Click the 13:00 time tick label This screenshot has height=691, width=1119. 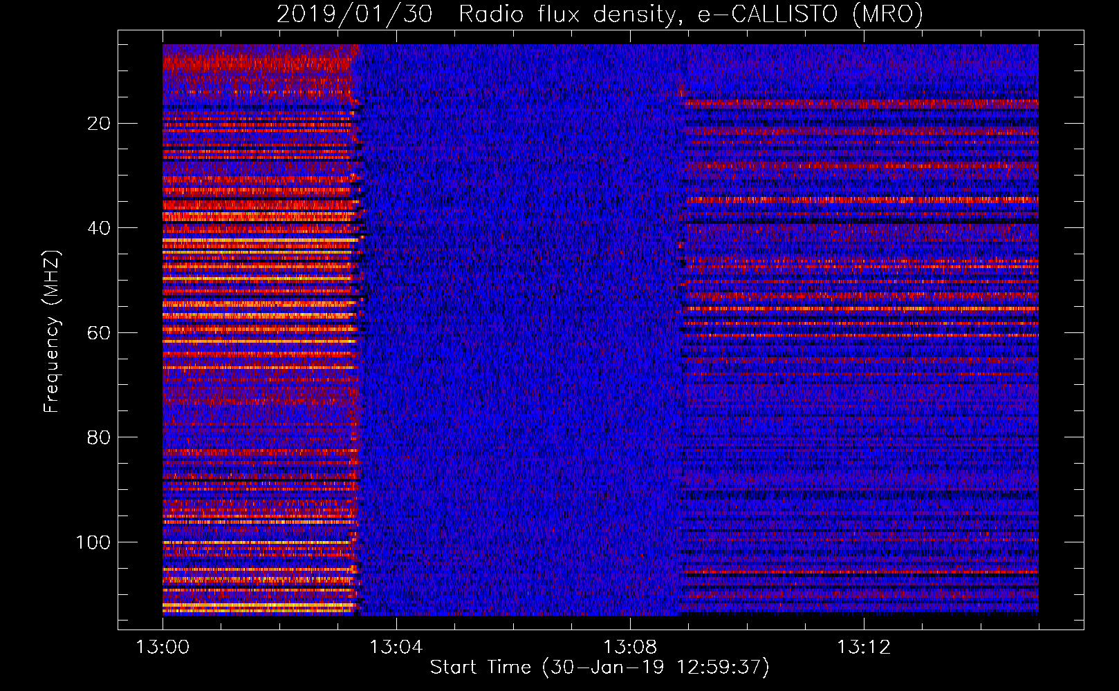click(x=163, y=647)
